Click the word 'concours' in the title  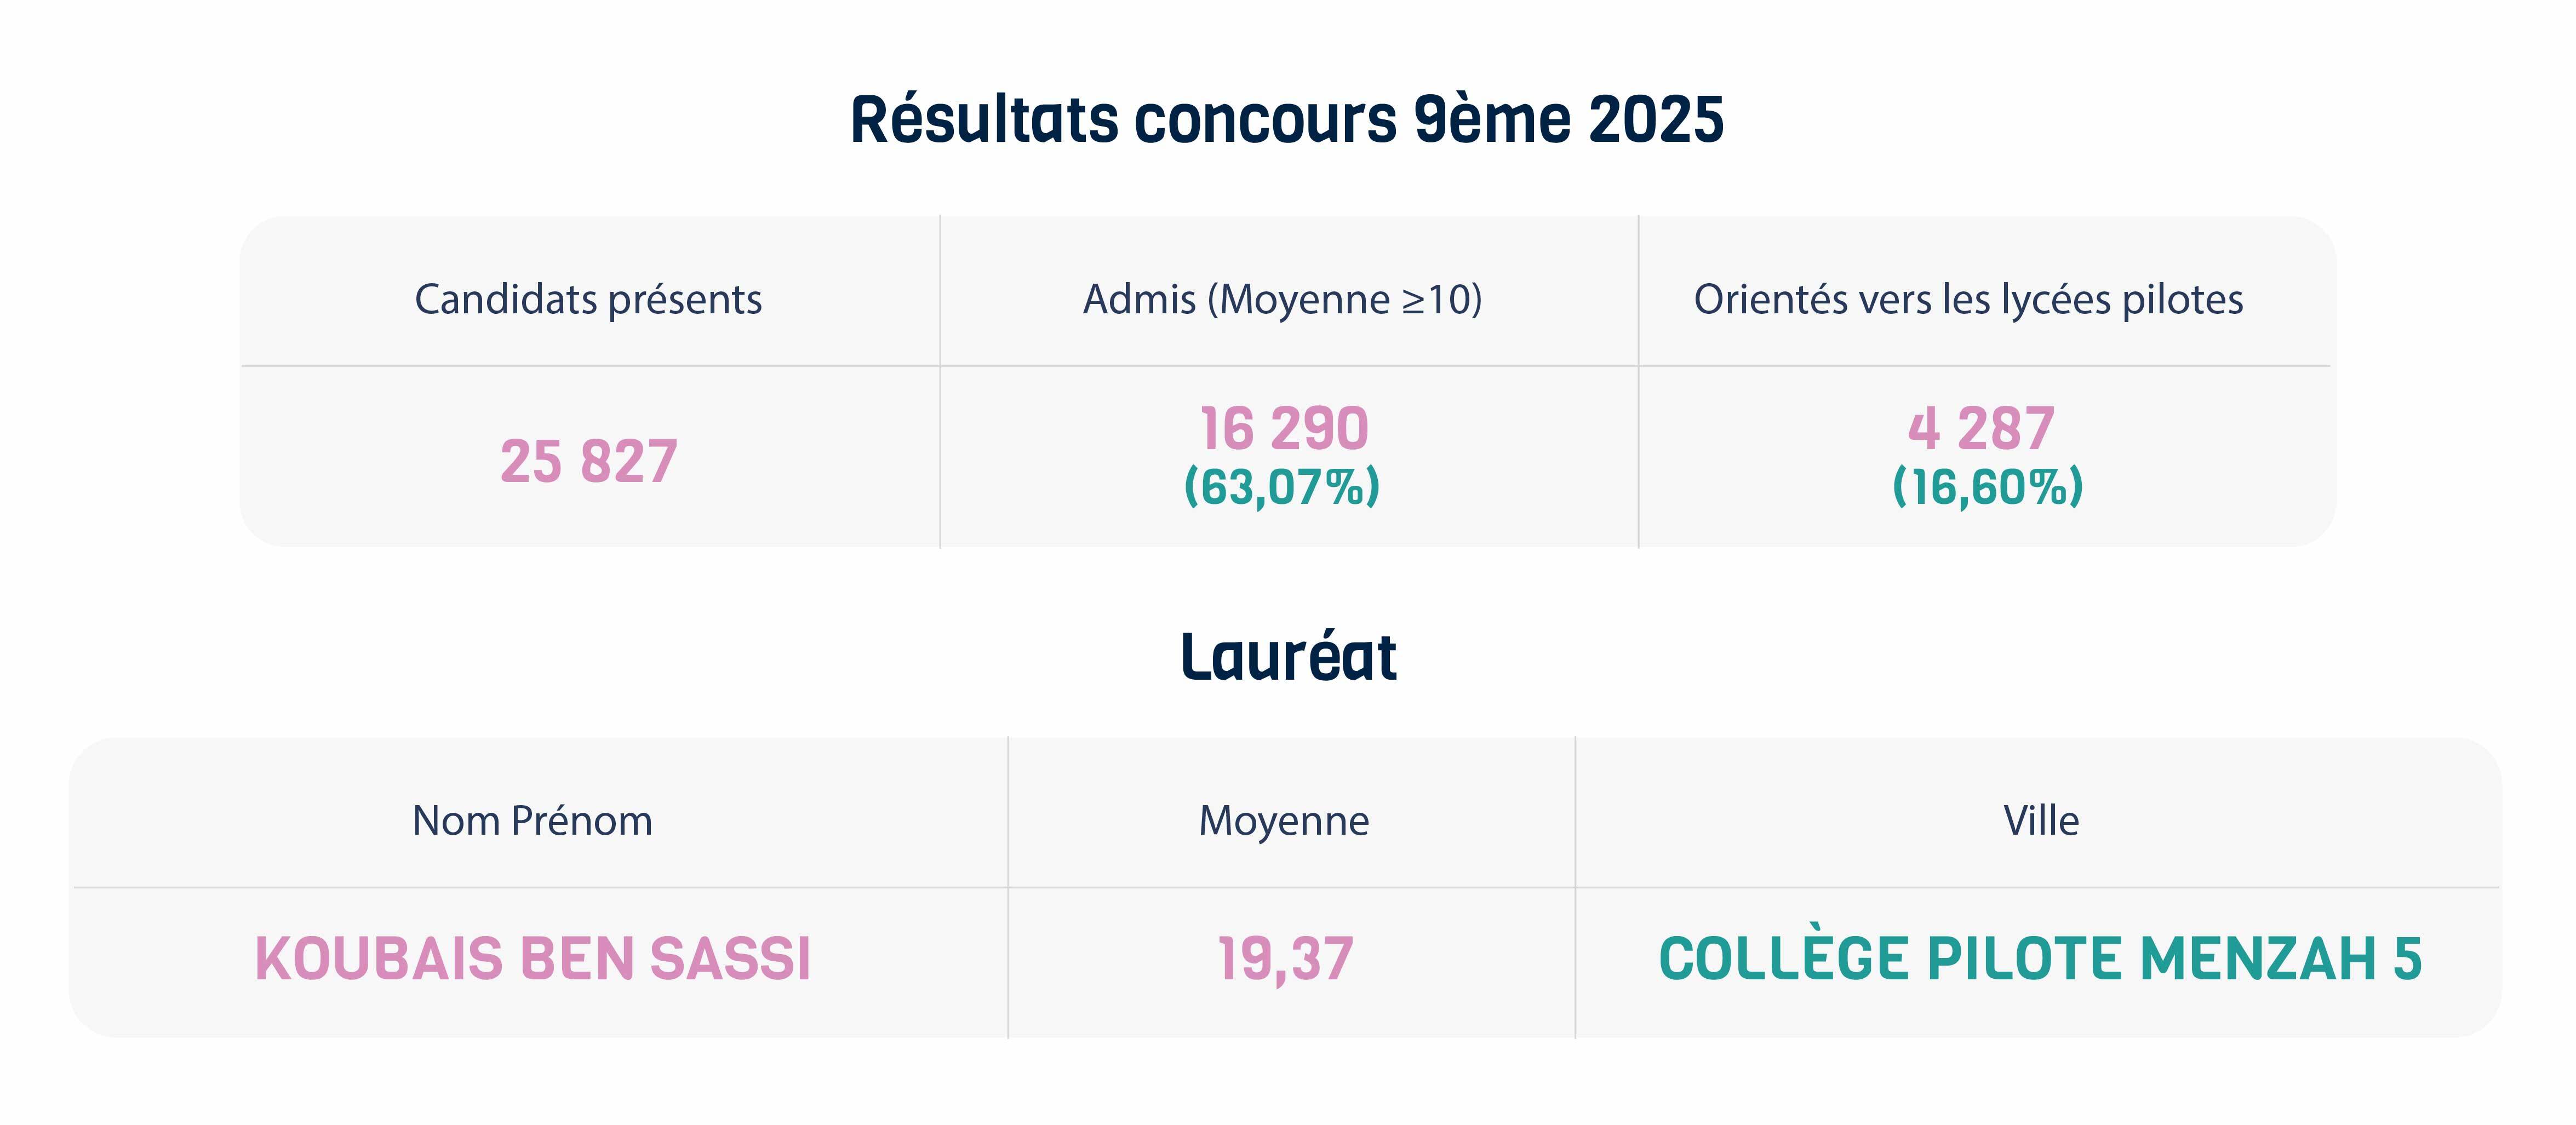coord(1265,123)
